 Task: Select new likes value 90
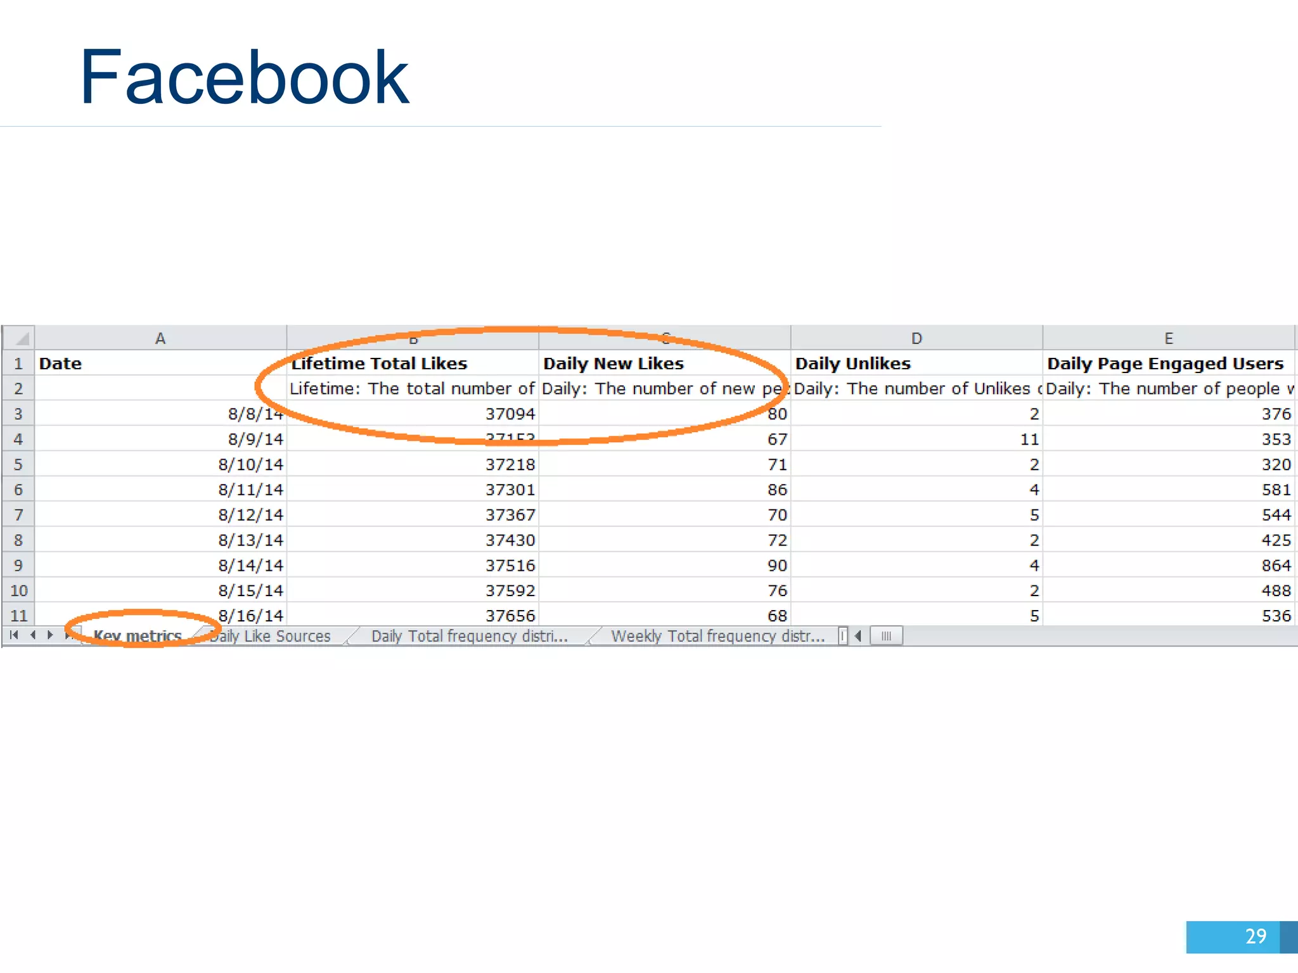[665, 565]
